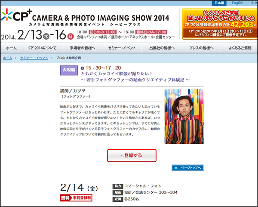Go to 来場者の皆様へ menu

pos(83,48)
